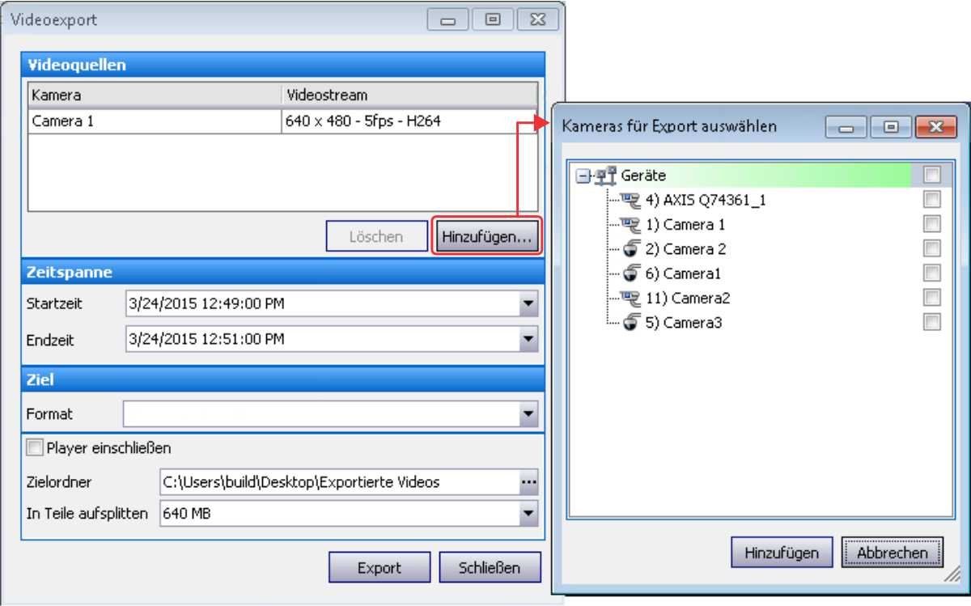Minimize the Kameras für Export auswählen dialog

pos(846,127)
